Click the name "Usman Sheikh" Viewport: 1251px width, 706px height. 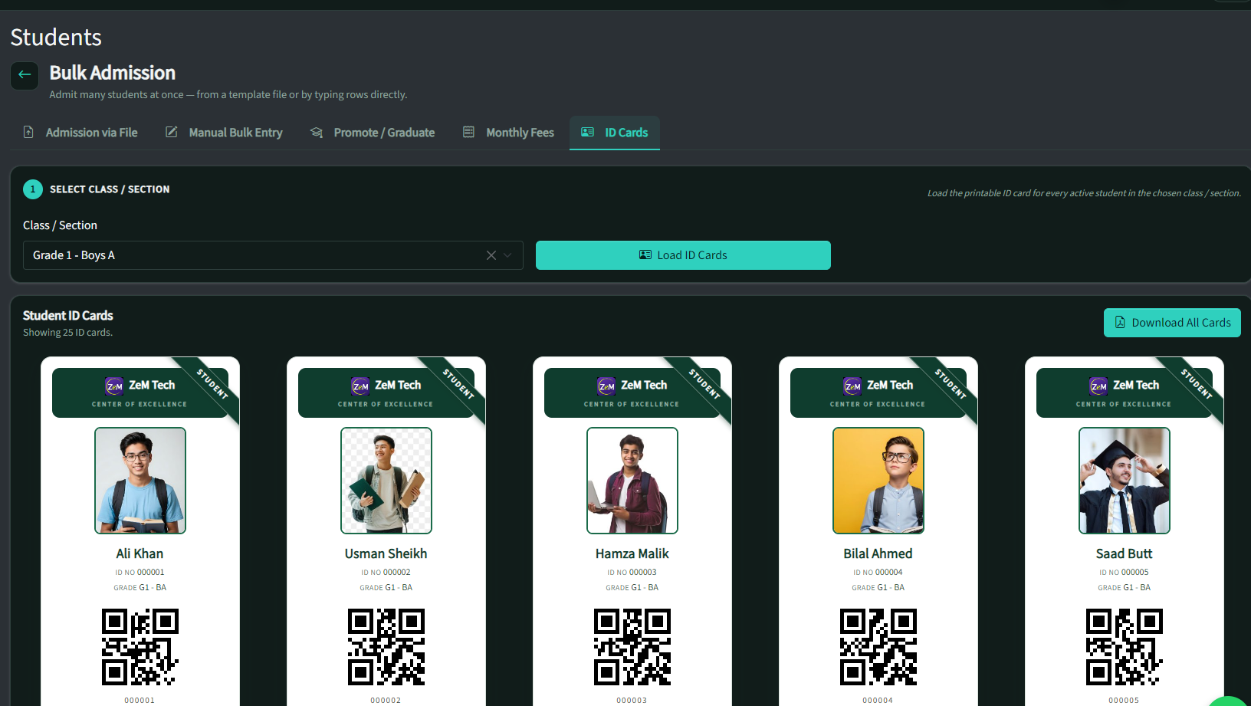pos(386,553)
